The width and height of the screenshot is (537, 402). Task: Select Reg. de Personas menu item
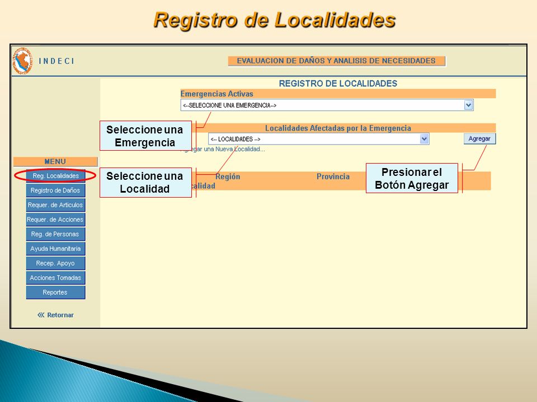tap(55, 234)
